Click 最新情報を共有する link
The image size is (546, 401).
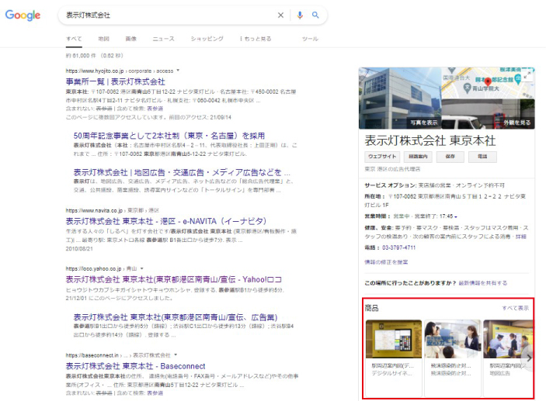(482, 283)
